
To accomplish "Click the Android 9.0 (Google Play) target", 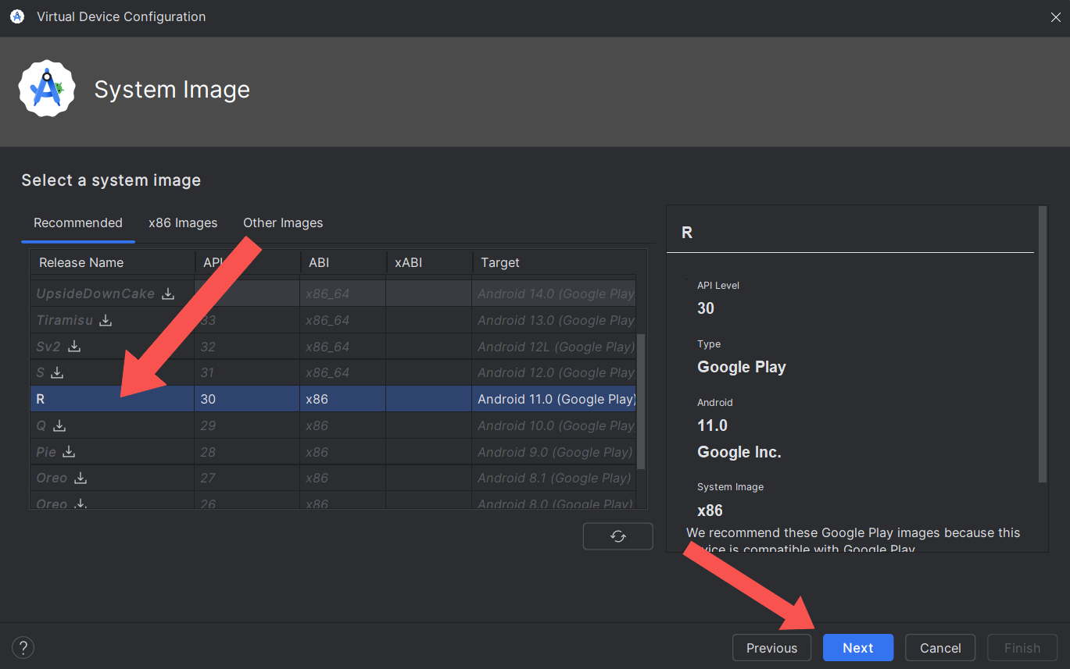I will 556,452.
